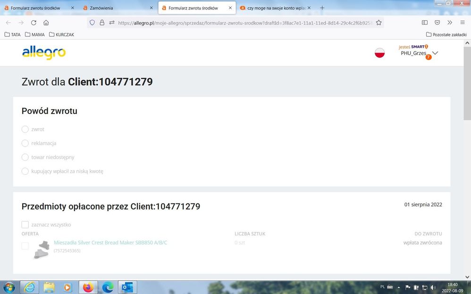Open a new browser tab
The height and width of the screenshot is (294, 471).
pos(322,8)
